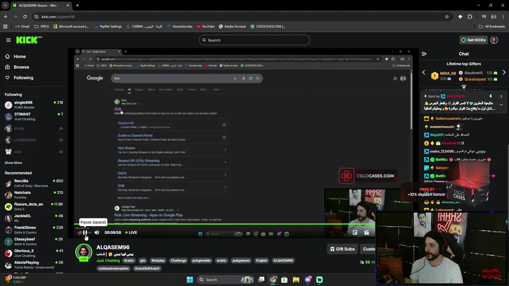Focus the Kick search field
Image resolution: width=509 pixels, height=286 pixels.
pos(254,40)
